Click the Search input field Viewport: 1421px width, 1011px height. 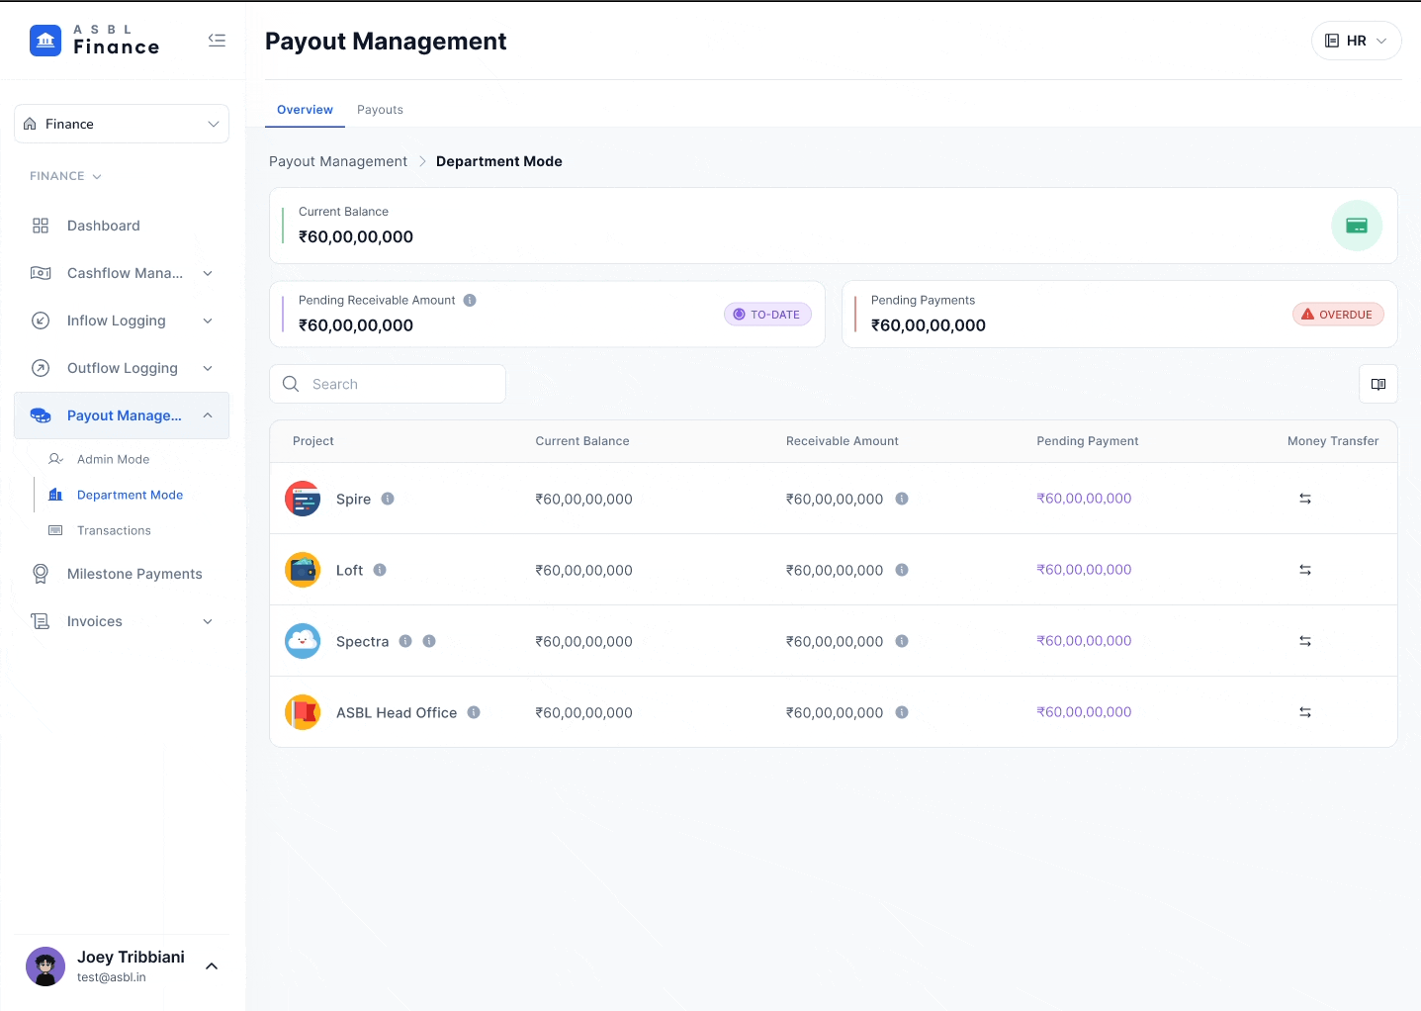pos(388,384)
